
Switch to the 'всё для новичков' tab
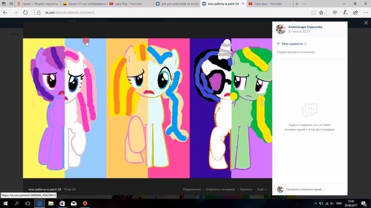177,4
